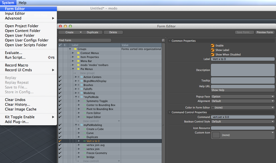
Task: Click the Menu Bar folder icon
Action: [x=78, y=61]
